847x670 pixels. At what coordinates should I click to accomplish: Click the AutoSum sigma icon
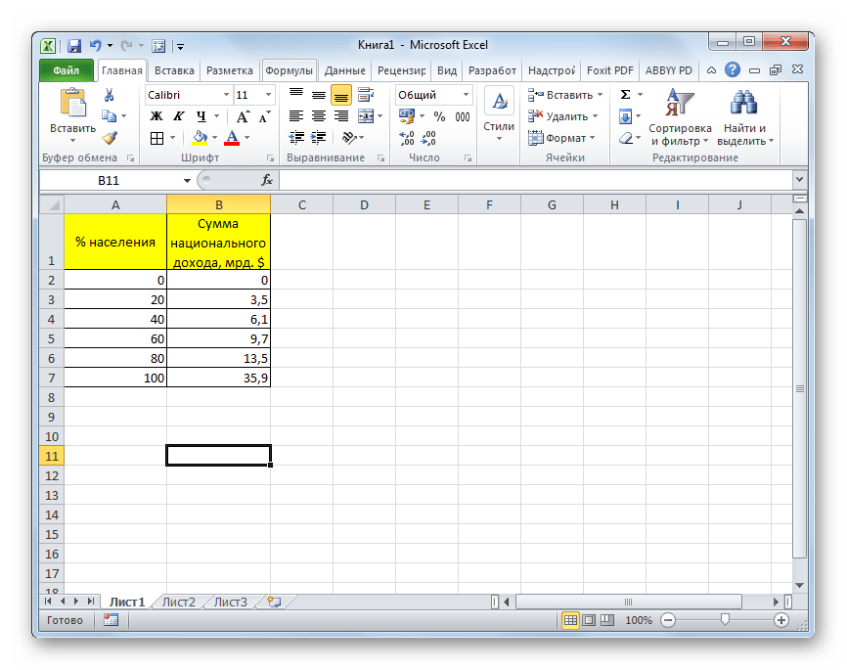pos(626,95)
